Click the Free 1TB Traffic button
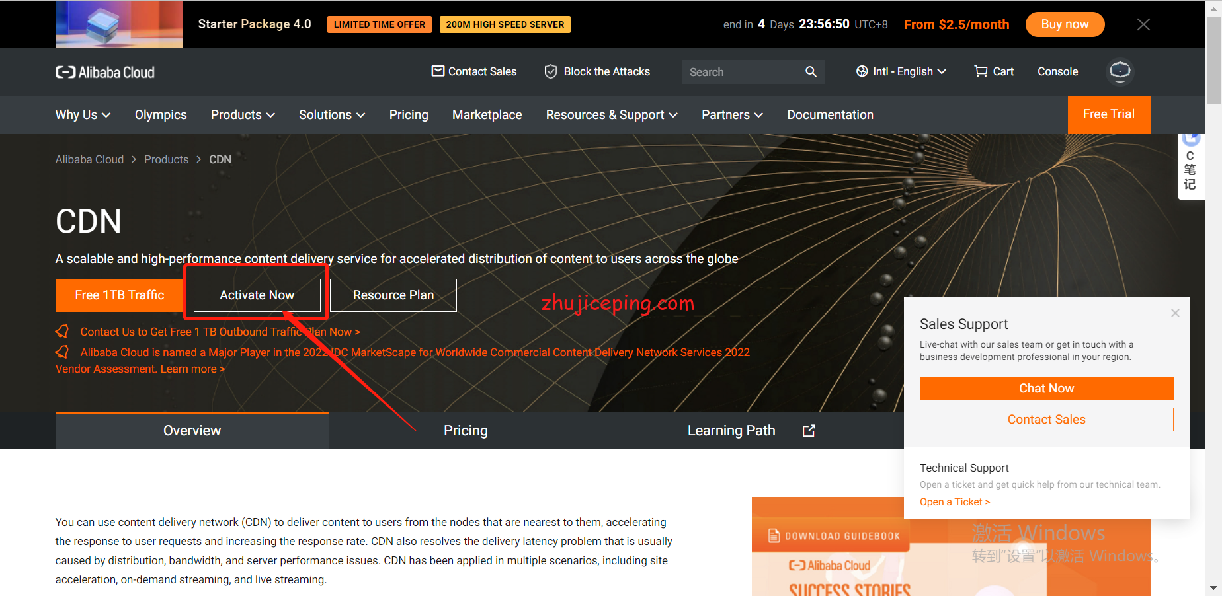Image resolution: width=1222 pixels, height=596 pixels. pyautogui.click(x=120, y=295)
